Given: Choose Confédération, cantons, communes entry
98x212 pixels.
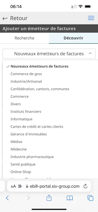Looking at the screenshot, I should pyautogui.click(x=40, y=89).
